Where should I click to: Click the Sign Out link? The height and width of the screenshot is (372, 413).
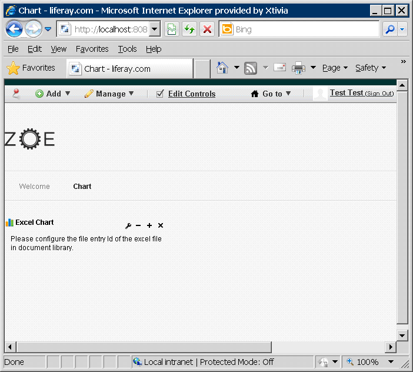click(379, 94)
